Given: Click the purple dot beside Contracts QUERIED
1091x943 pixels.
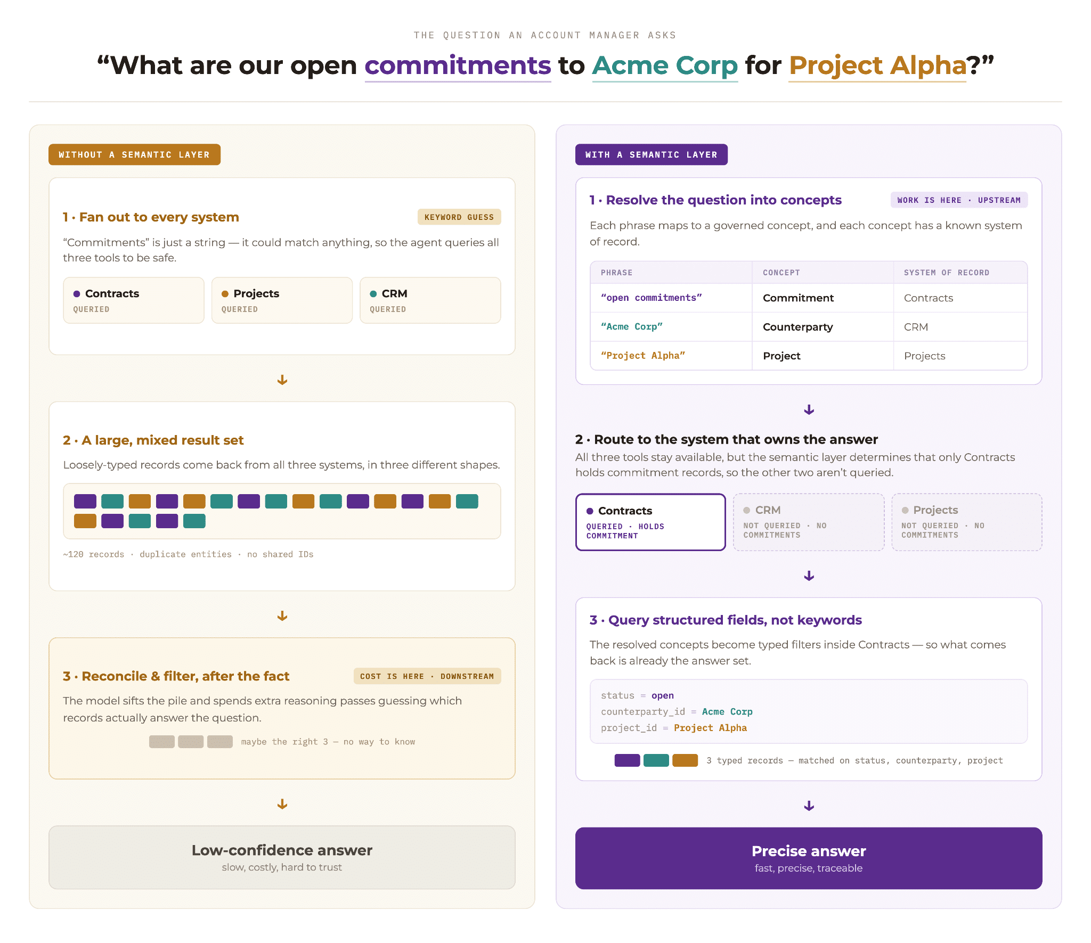Looking at the screenshot, I should 77,294.
